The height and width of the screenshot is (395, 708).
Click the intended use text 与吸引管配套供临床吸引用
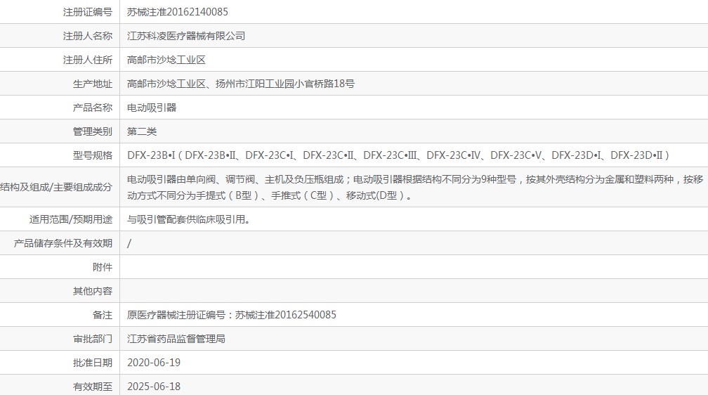[189, 220]
